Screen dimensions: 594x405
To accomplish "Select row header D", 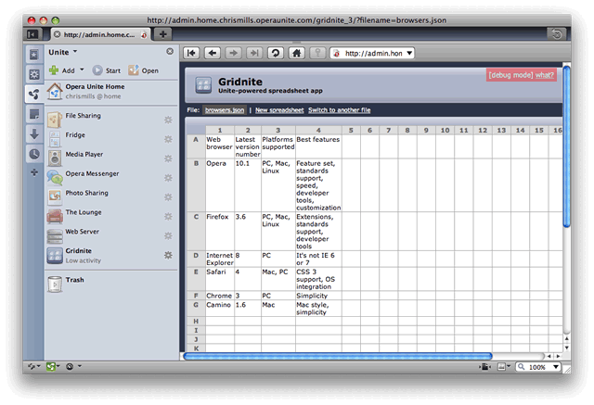I will coord(196,259).
